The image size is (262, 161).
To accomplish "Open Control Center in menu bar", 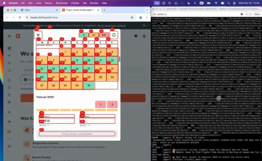I will (234, 3).
